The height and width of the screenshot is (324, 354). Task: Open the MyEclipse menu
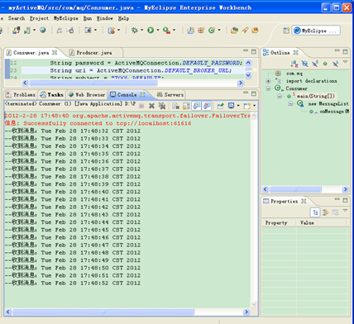[x=66, y=18]
